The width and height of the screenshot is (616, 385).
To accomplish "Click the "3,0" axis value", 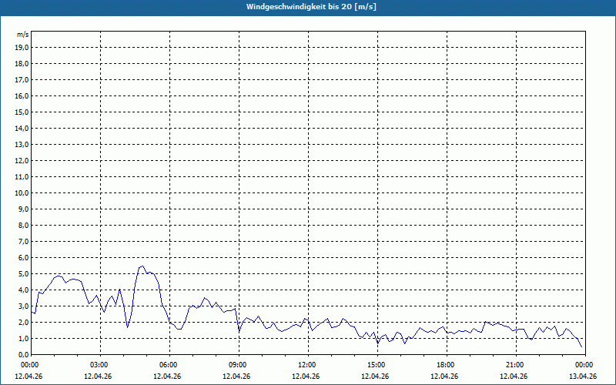I will pyautogui.click(x=23, y=306).
